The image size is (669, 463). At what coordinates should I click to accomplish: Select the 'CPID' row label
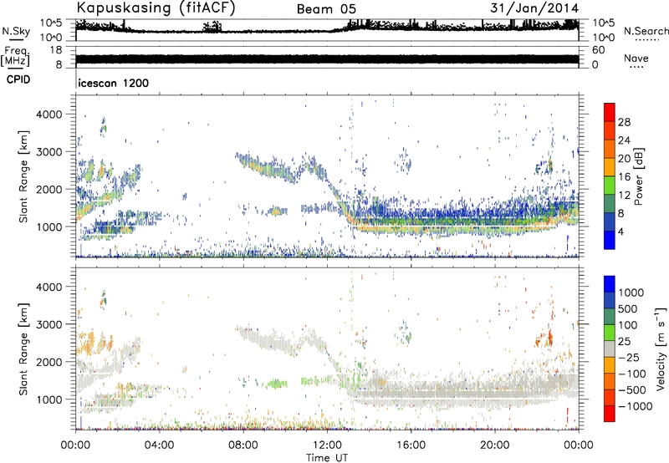(x=18, y=79)
